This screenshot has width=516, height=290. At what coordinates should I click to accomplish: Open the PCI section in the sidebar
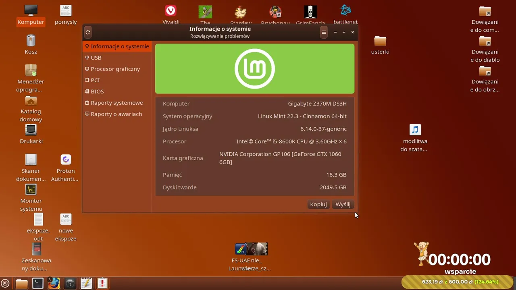pyautogui.click(x=117, y=80)
